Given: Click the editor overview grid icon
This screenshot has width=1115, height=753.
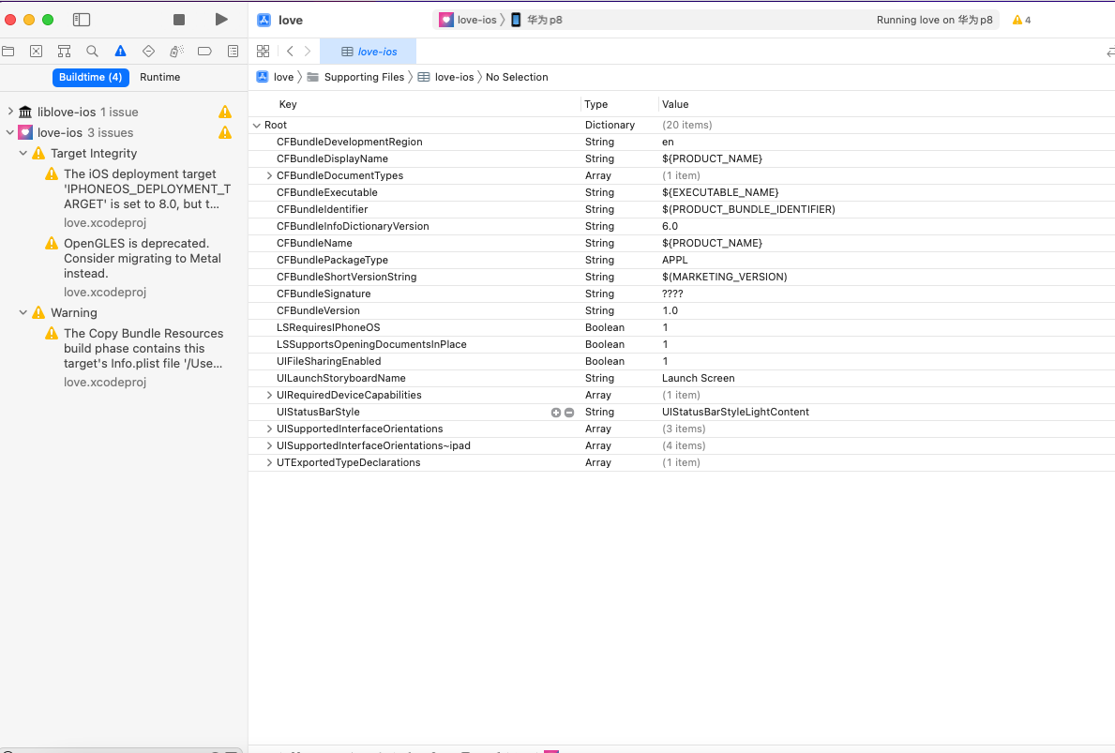Looking at the screenshot, I should (264, 51).
